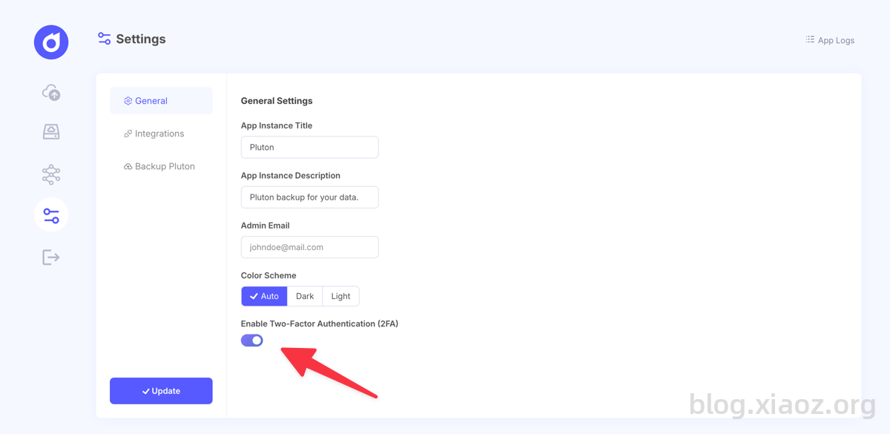The height and width of the screenshot is (434, 890).
Task: Open the cloud upload backups page
Action: pyautogui.click(x=51, y=92)
